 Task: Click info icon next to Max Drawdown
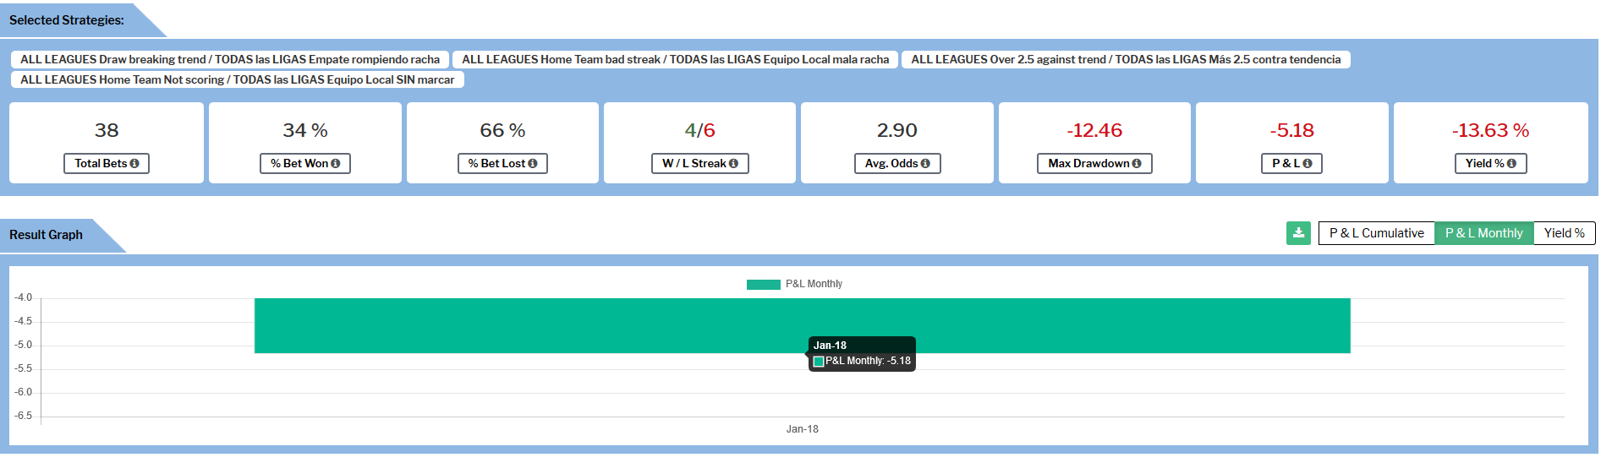click(1137, 164)
